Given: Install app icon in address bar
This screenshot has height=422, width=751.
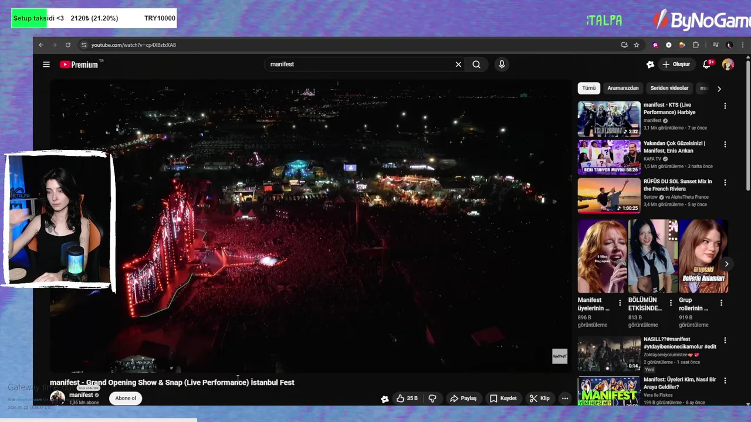Looking at the screenshot, I should (624, 45).
